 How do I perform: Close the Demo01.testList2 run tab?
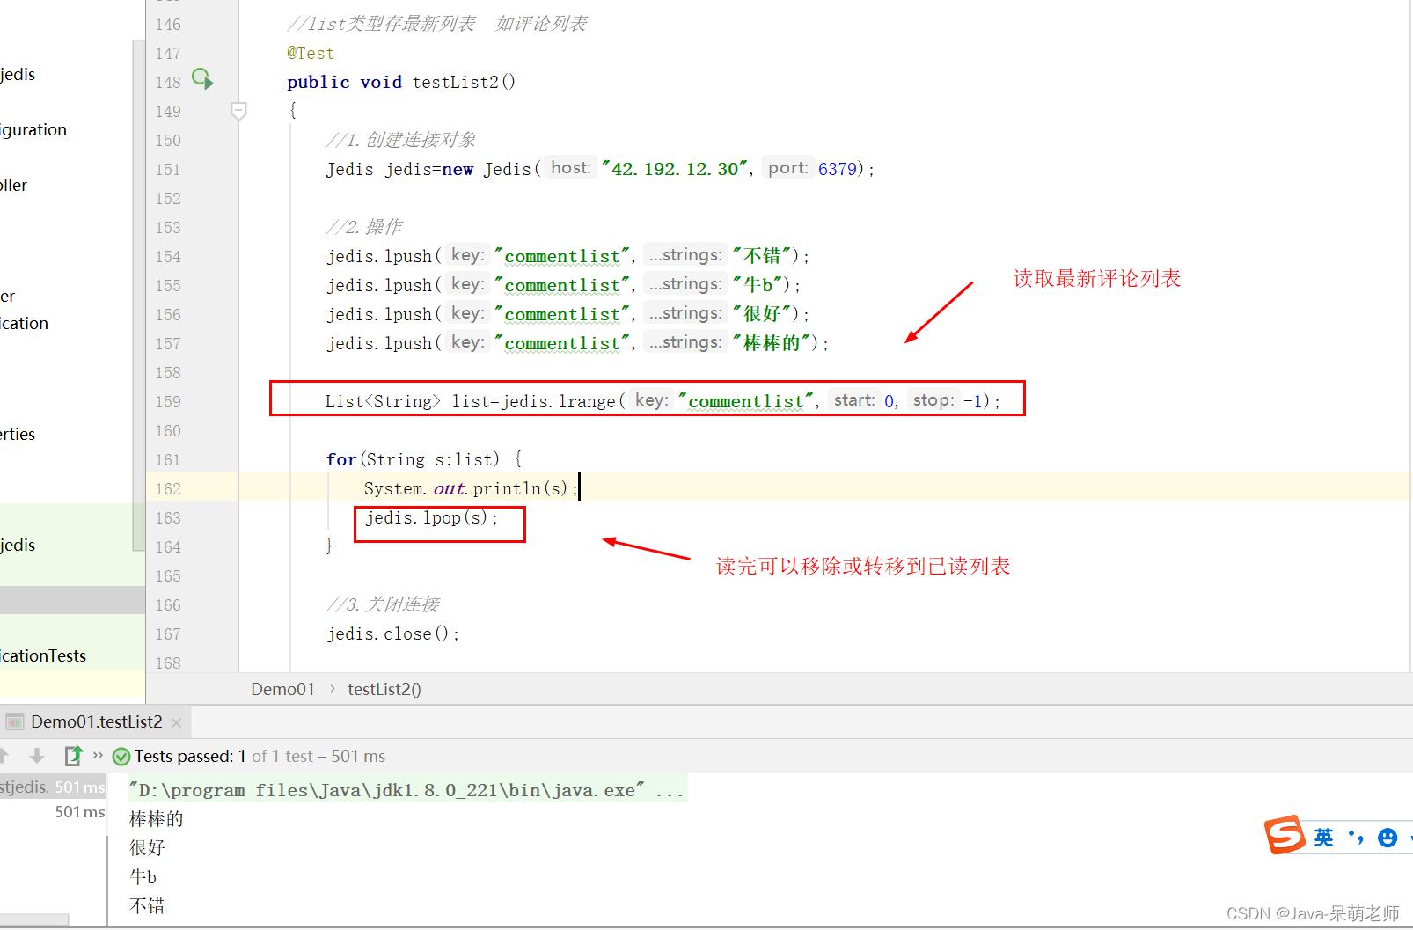pyautogui.click(x=176, y=722)
